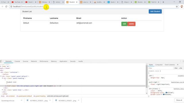Open bootstrap.css source link in Styles
184x103 pixels.
[178, 82]
